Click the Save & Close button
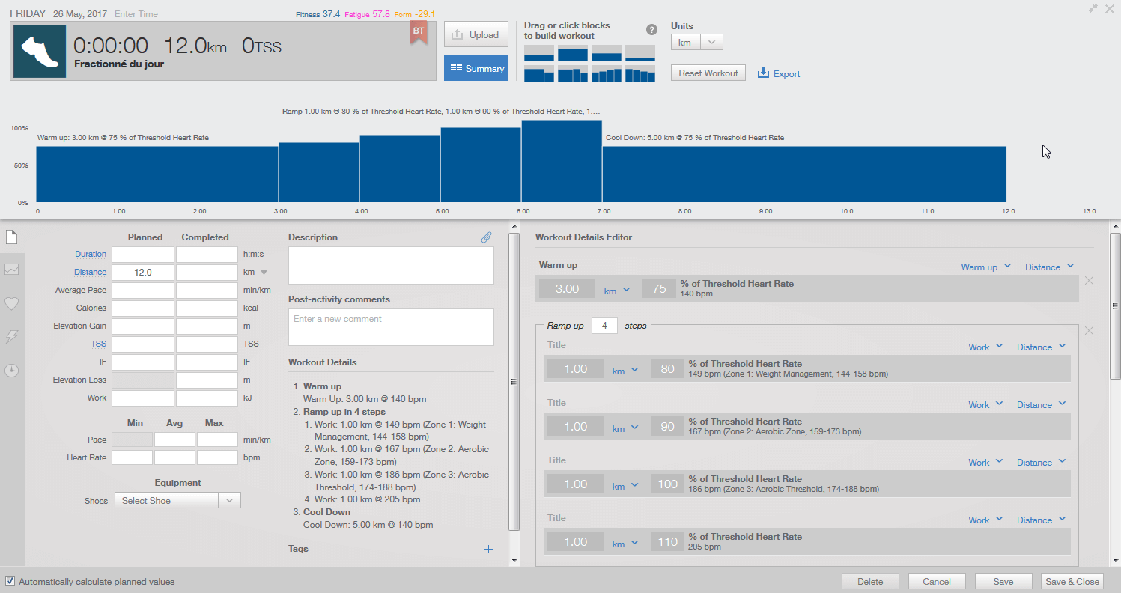Viewport: 1121px width, 593px height. coord(1072,582)
